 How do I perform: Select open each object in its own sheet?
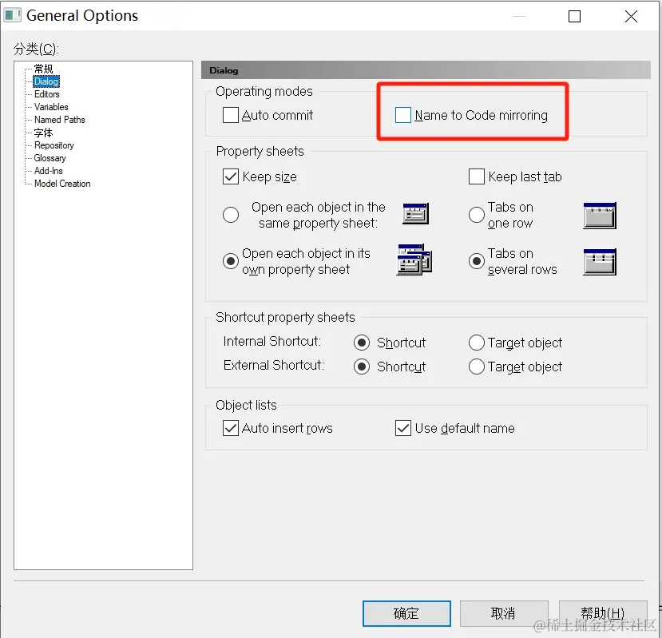tap(231, 261)
